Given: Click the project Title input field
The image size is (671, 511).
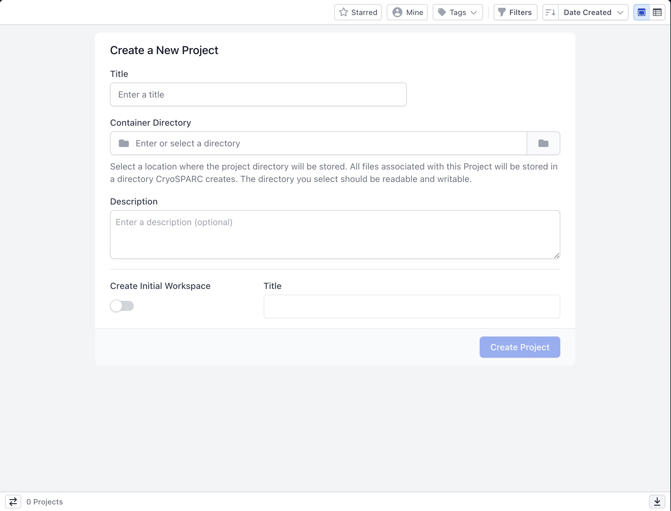Looking at the screenshot, I should click(258, 94).
